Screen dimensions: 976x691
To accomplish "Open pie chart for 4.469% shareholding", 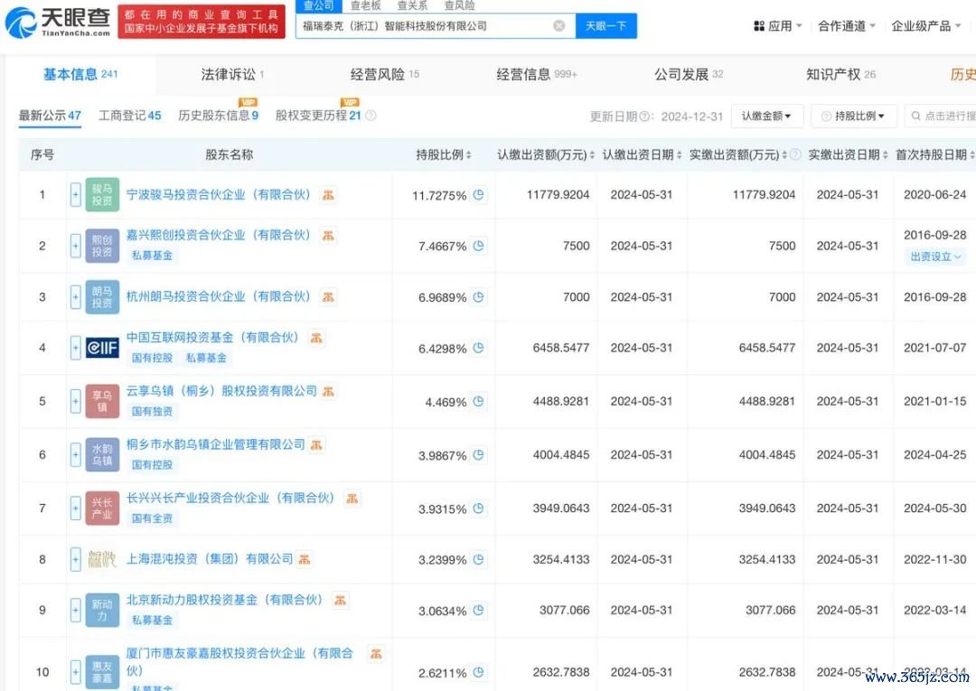I will click(478, 401).
